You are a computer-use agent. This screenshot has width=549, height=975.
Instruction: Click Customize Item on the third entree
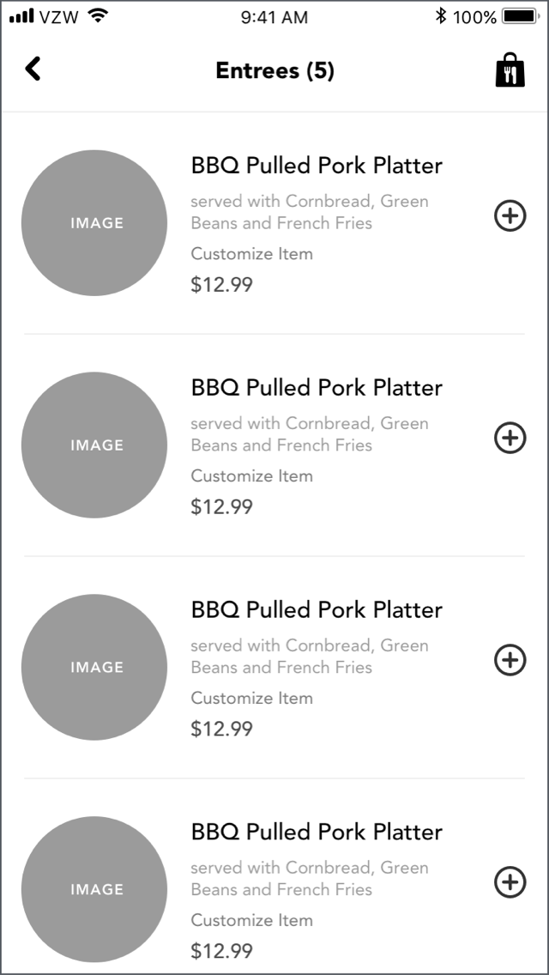251,699
